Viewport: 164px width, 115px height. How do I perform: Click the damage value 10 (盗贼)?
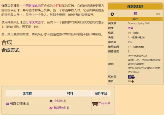pyautogui.click(x=133, y=33)
